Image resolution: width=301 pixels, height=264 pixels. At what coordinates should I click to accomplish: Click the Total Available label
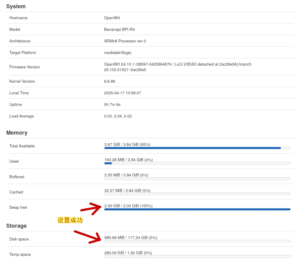[22, 146]
